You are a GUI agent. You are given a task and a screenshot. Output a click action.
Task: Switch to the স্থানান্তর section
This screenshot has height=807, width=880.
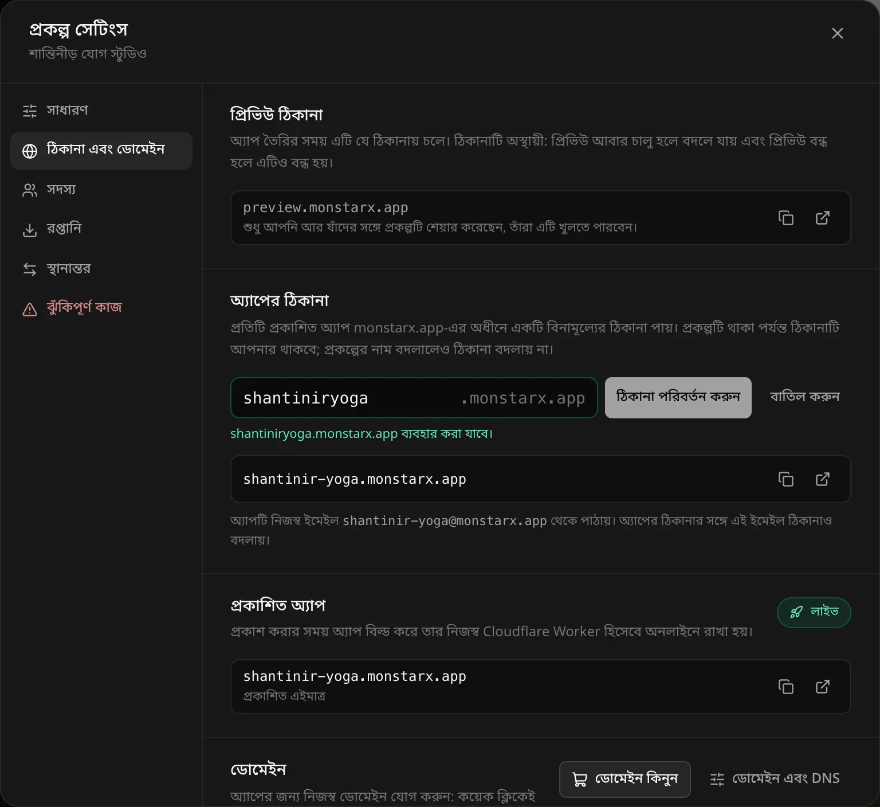(x=101, y=268)
